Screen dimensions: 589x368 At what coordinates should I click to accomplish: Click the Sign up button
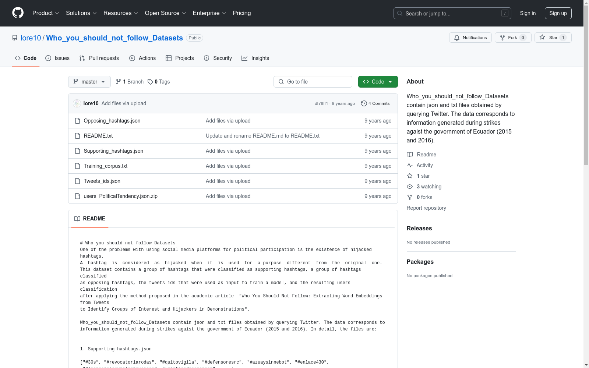coord(558,13)
